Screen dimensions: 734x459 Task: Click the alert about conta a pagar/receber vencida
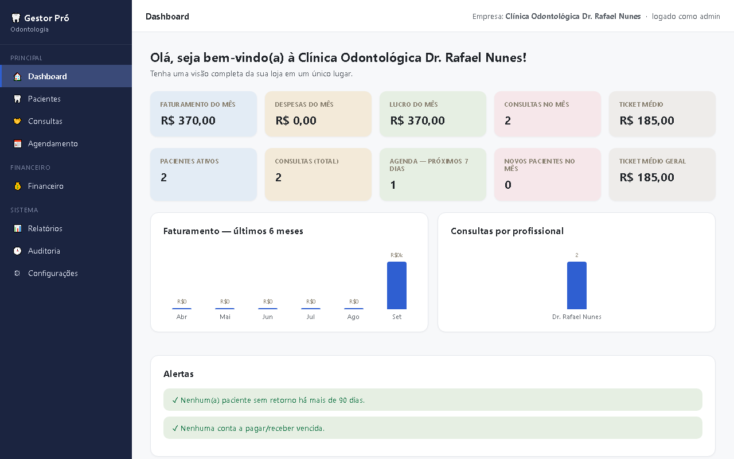(x=433, y=428)
